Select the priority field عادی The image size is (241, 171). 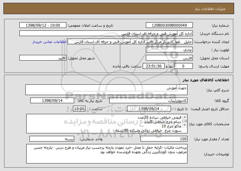[x=169, y=50]
